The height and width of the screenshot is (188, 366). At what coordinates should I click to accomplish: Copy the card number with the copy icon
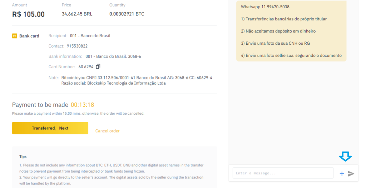pyautogui.click(x=98, y=66)
